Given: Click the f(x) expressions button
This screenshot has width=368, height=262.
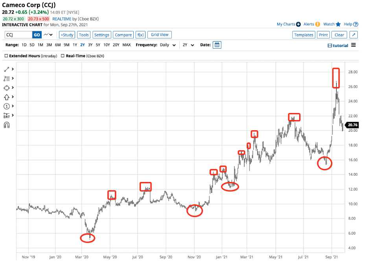Looking at the screenshot, I should pyautogui.click(x=141, y=35).
